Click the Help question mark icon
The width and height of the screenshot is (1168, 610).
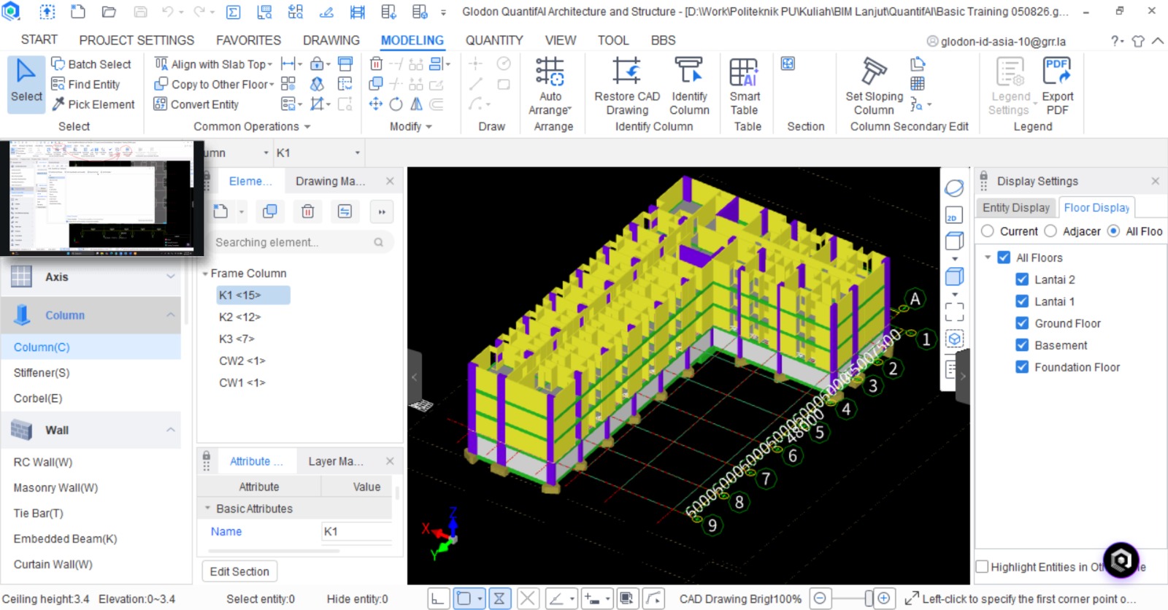[x=1114, y=41]
